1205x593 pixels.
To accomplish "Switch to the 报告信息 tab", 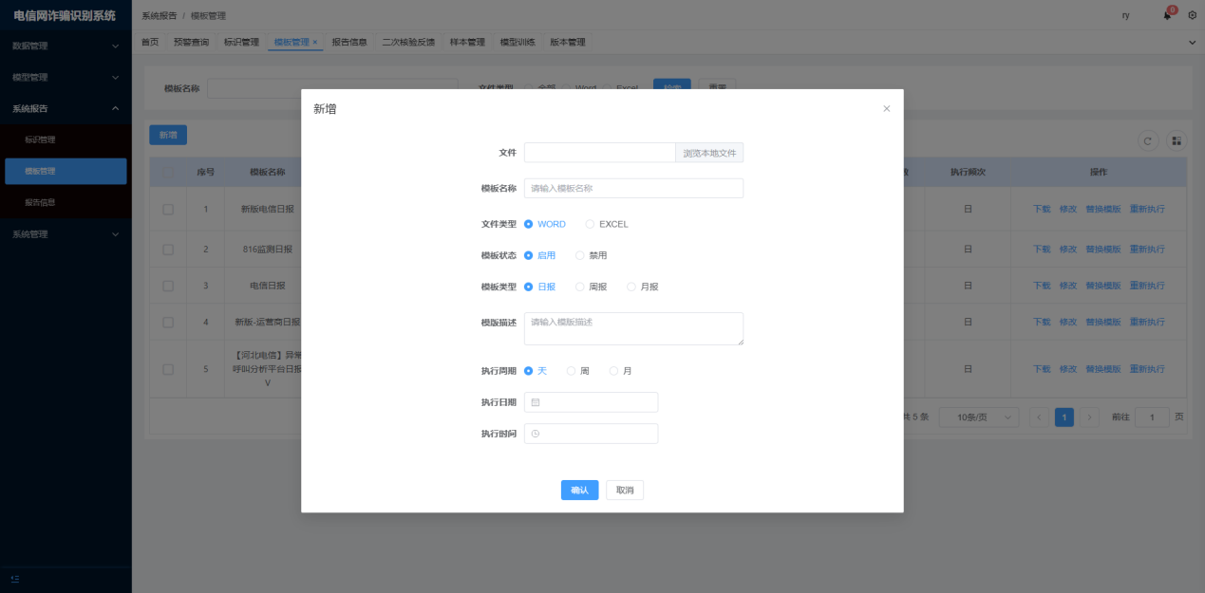I will coord(349,42).
